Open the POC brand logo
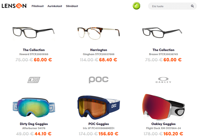Image resolution: width=198 pixels, height=140 pixels. [98, 80]
